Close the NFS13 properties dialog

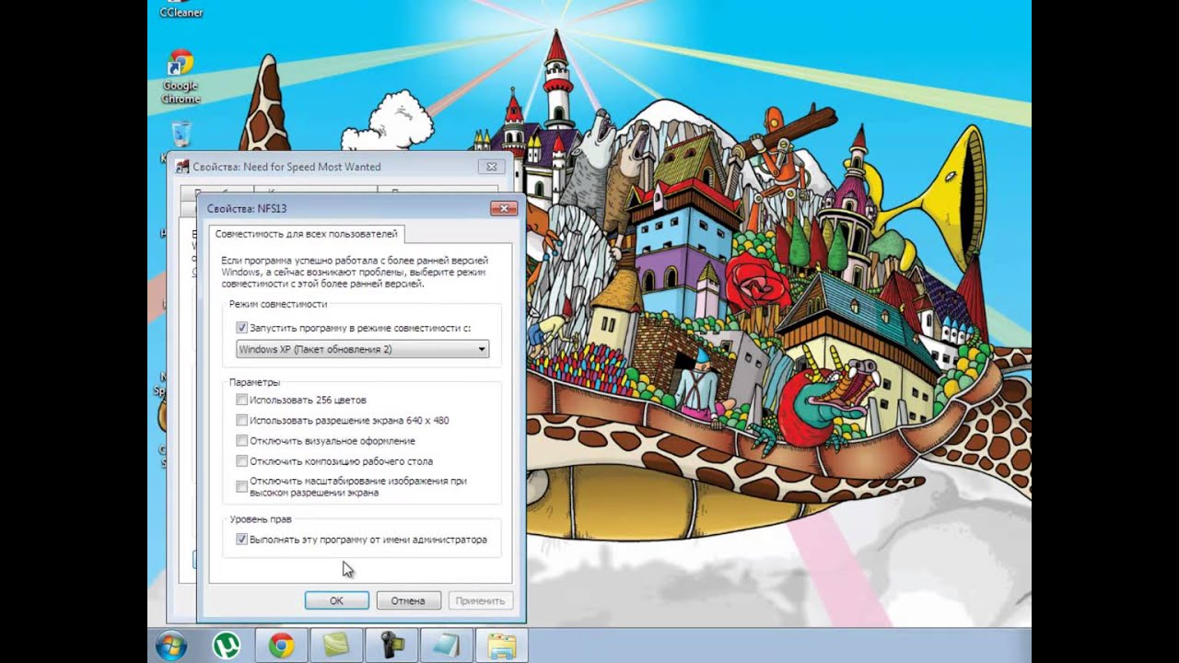pos(503,209)
